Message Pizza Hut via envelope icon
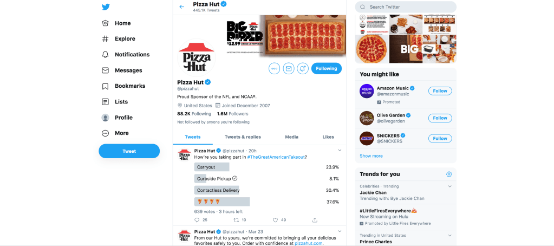Image resolution: width=554 pixels, height=246 pixels. [x=289, y=68]
